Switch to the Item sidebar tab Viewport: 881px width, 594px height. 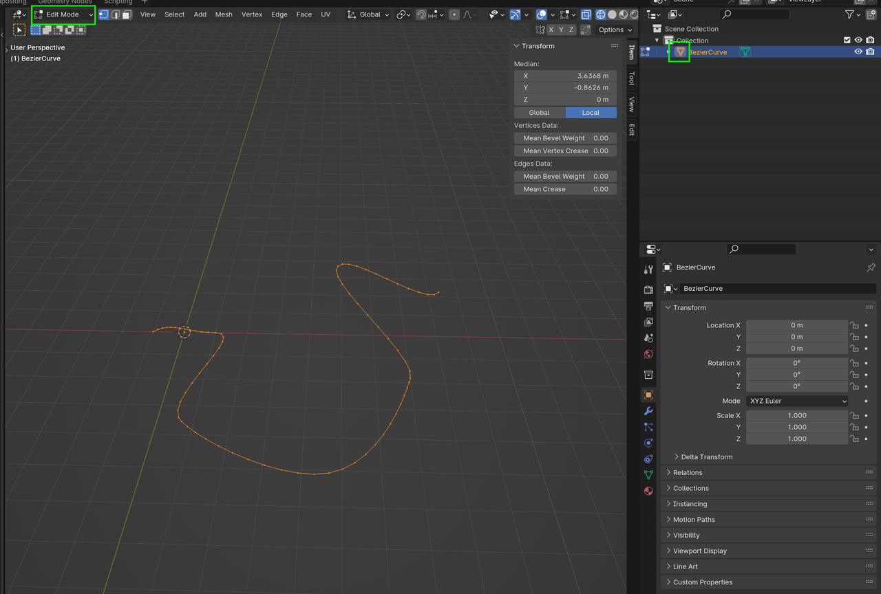point(632,52)
